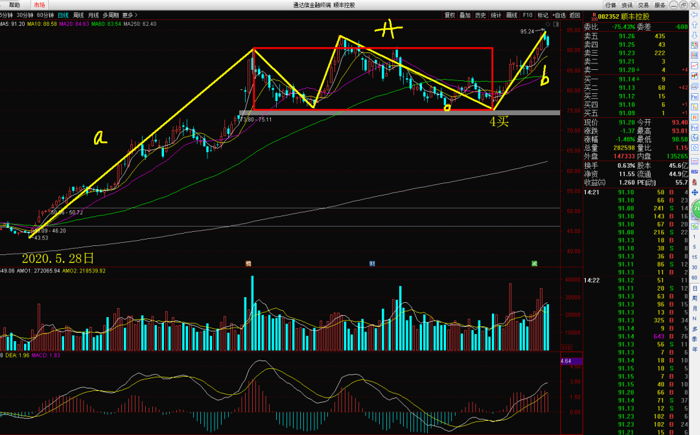Click the MA250: 62.40 indicator label

point(140,24)
